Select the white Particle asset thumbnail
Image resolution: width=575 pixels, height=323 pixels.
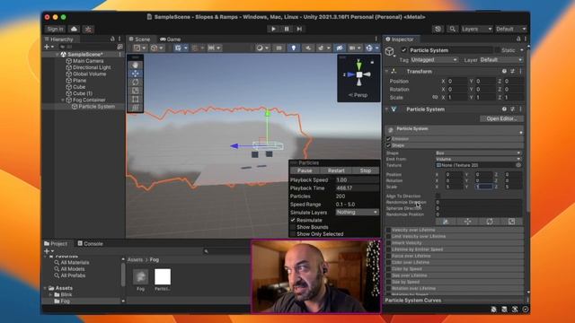(163, 277)
